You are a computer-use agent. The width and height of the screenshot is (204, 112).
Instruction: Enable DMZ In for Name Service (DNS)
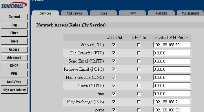click(x=139, y=77)
